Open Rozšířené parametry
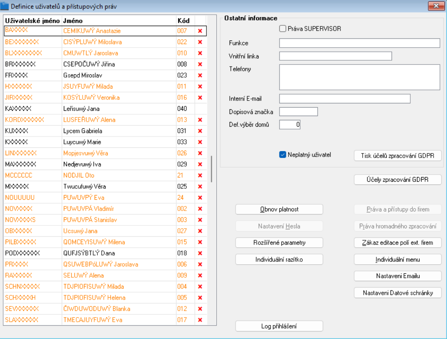 coord(279,243)
